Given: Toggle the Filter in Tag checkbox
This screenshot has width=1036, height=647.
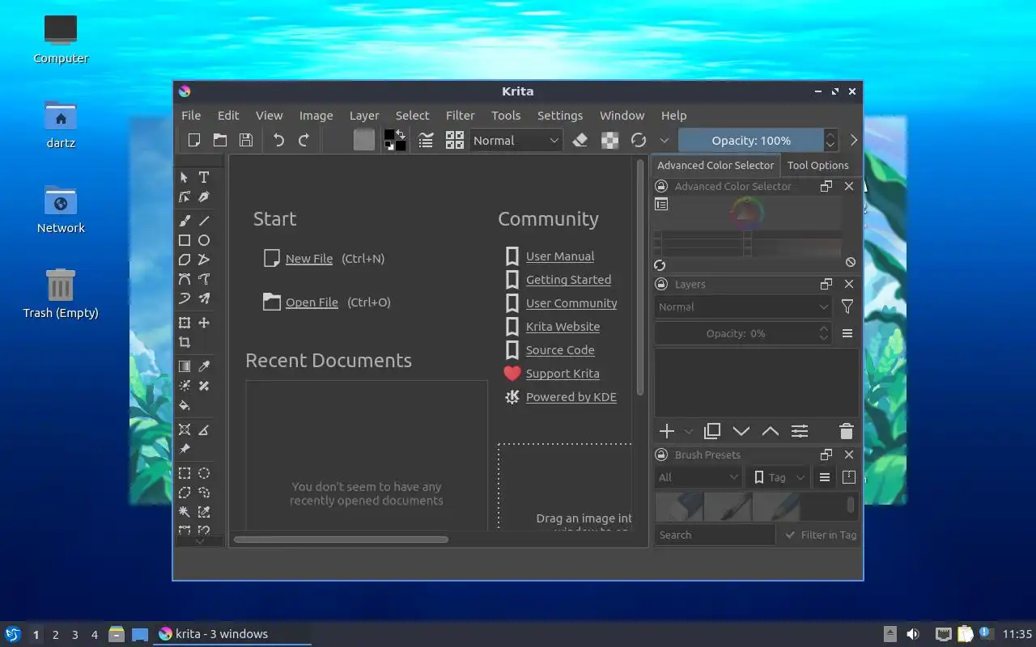Looking at the screenshot, I should point(819,535).
